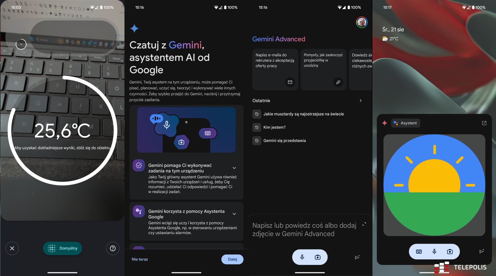The image size is (496, 276).
Task: Expand the prompt field to fullscreen
Action: click(364, 224)
